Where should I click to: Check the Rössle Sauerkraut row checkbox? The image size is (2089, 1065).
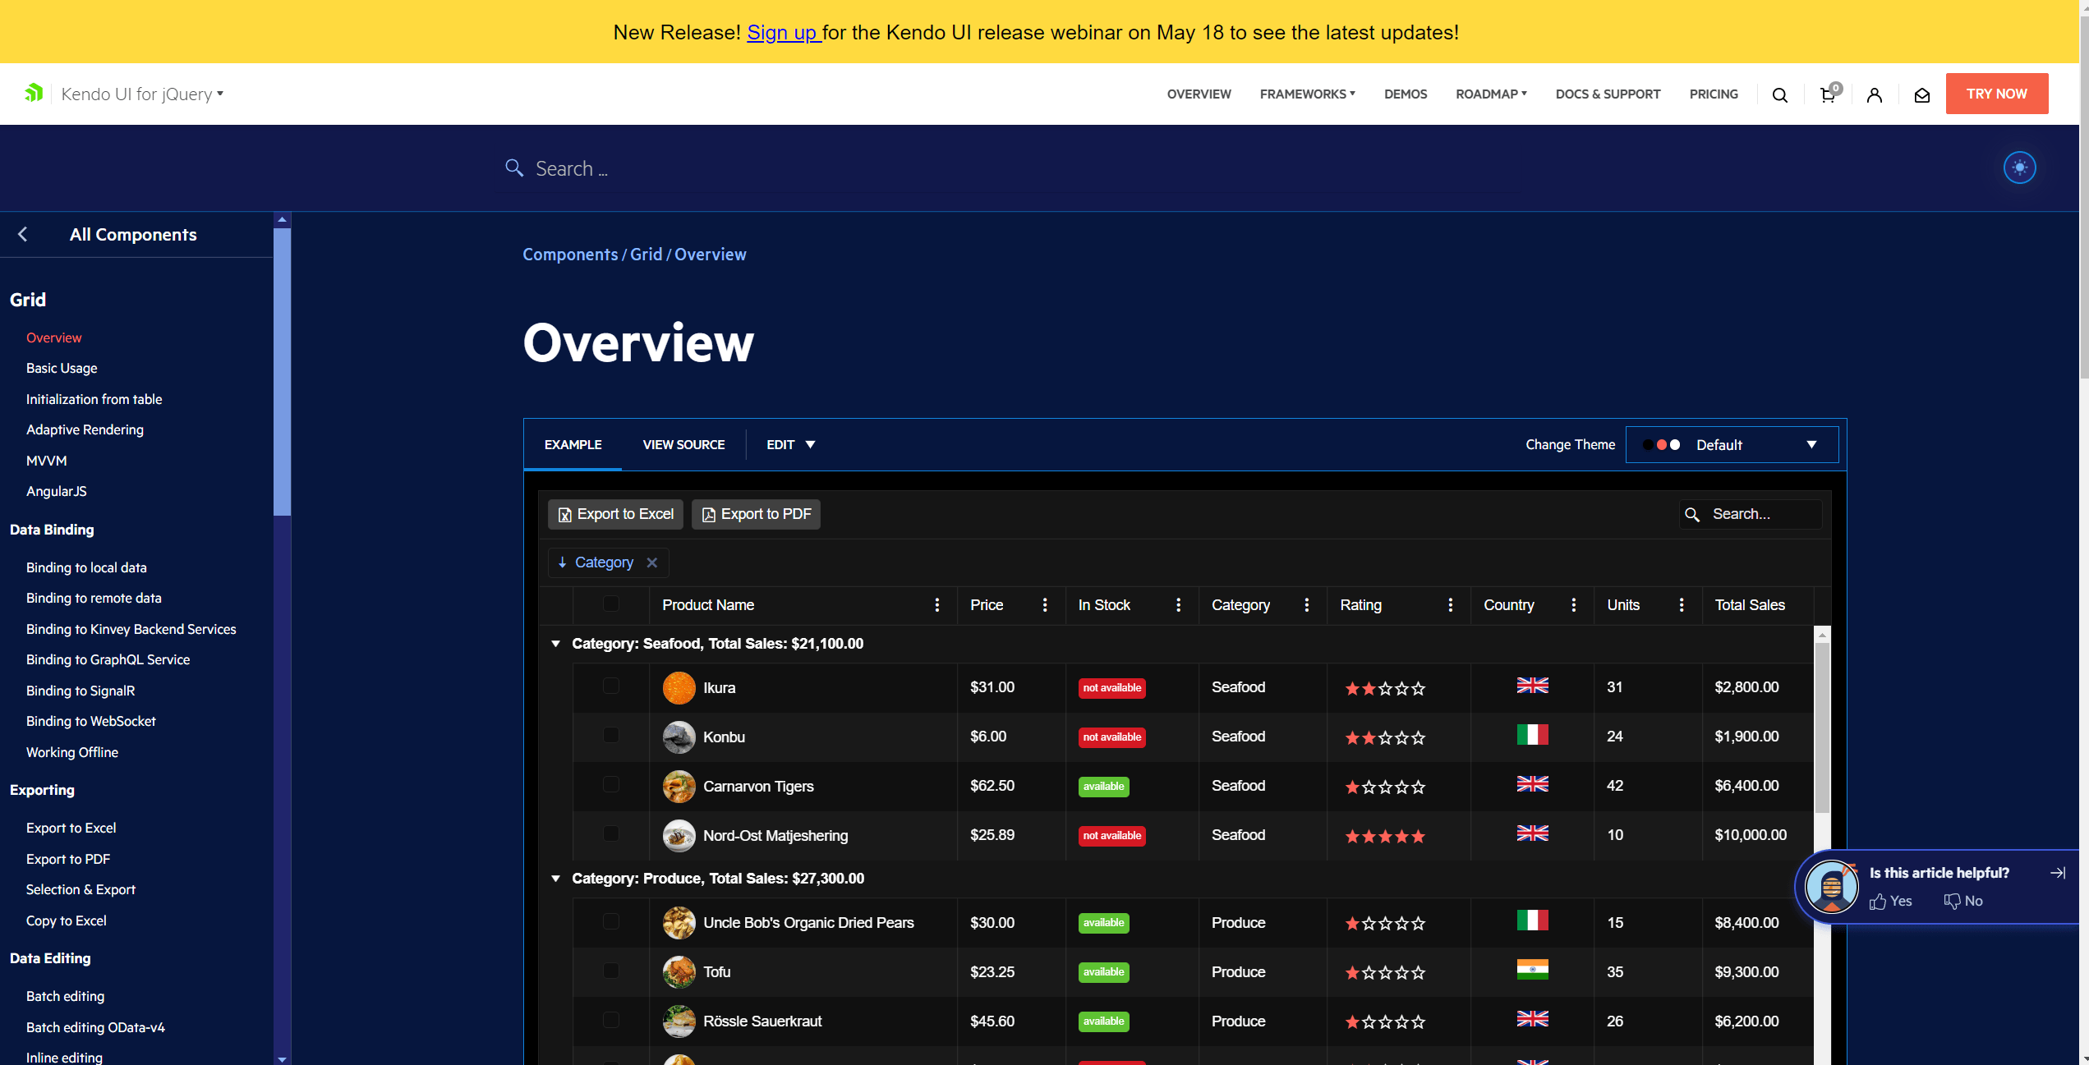coord(610,1020)
